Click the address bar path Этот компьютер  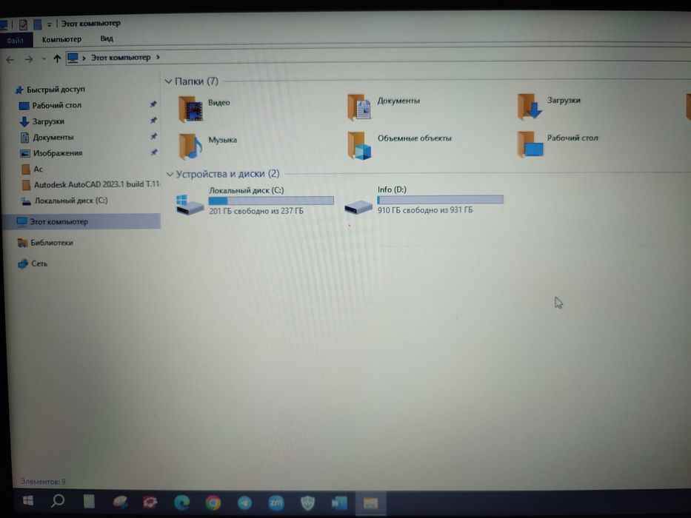121,57
